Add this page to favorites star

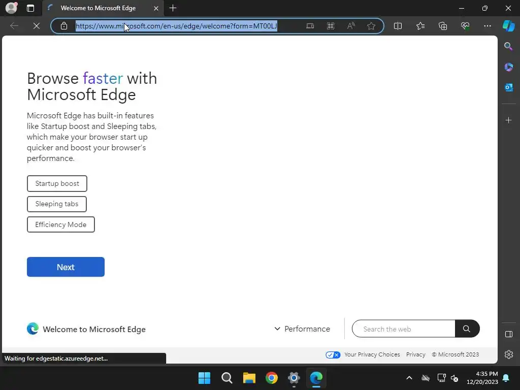tap(371, 26)
